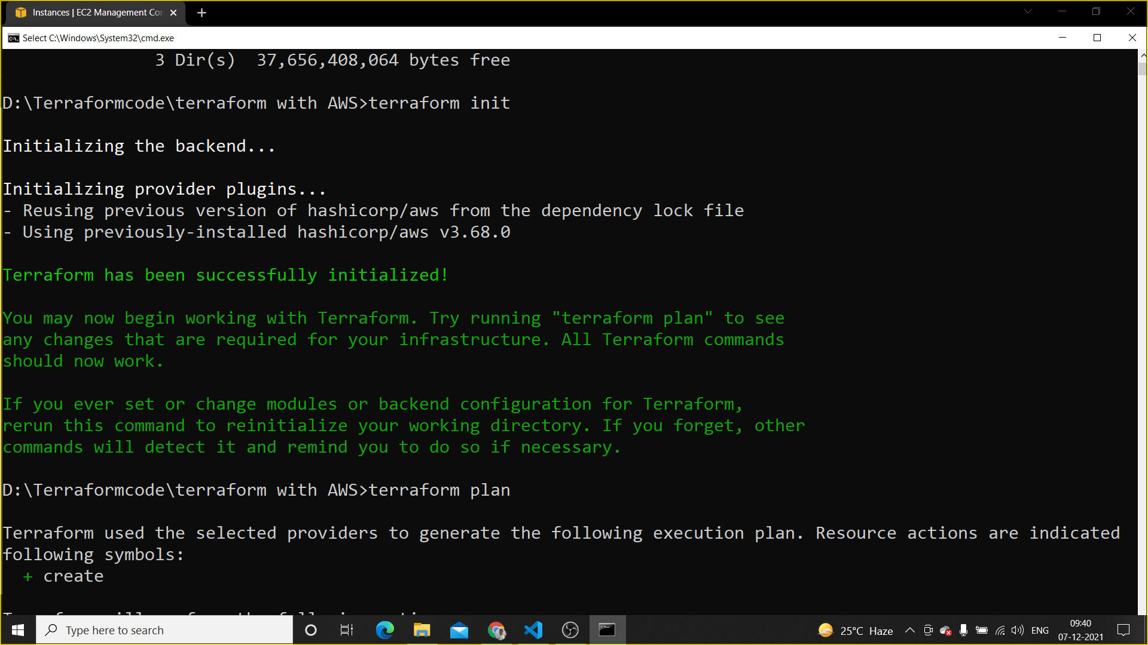
Task: Click the Type here to search box
Action: pos(164,630)
